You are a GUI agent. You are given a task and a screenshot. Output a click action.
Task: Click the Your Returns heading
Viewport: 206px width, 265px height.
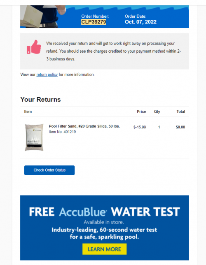40,100
